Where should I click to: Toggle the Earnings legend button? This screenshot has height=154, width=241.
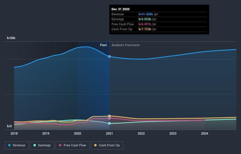coord(42,145)
